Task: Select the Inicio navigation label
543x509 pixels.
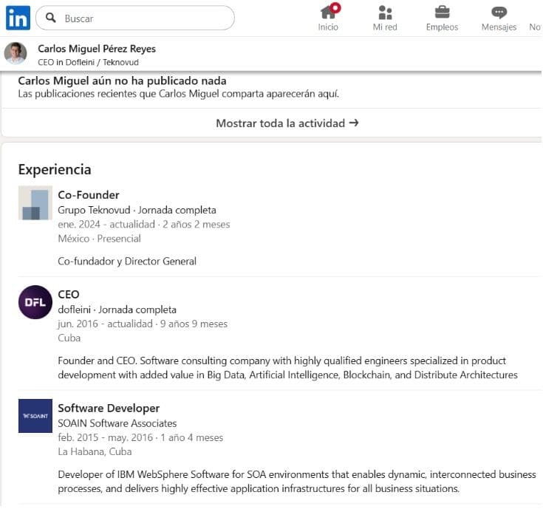Action: pyautogui.click(x=328, y=27)
